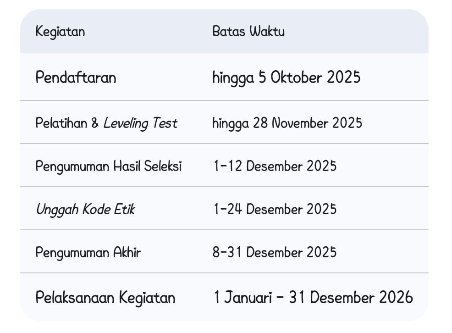
Task: Select the Pendaftaran activity cell
Action: tap(76, 78)
